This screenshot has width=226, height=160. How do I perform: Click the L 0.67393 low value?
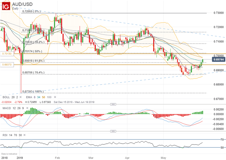(45, 102)
